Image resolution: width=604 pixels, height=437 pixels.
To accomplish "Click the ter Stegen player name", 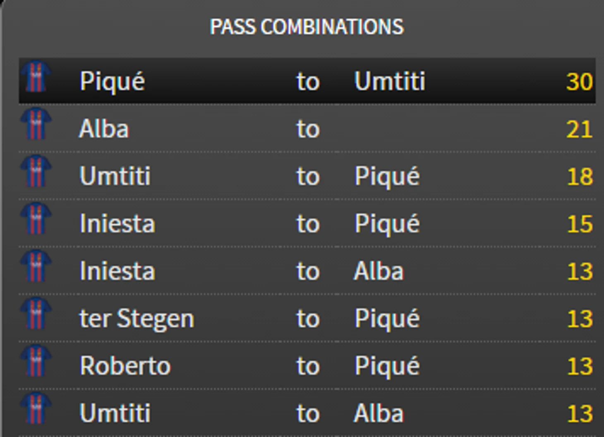I will pyautogui.click(x=137, y=319).
